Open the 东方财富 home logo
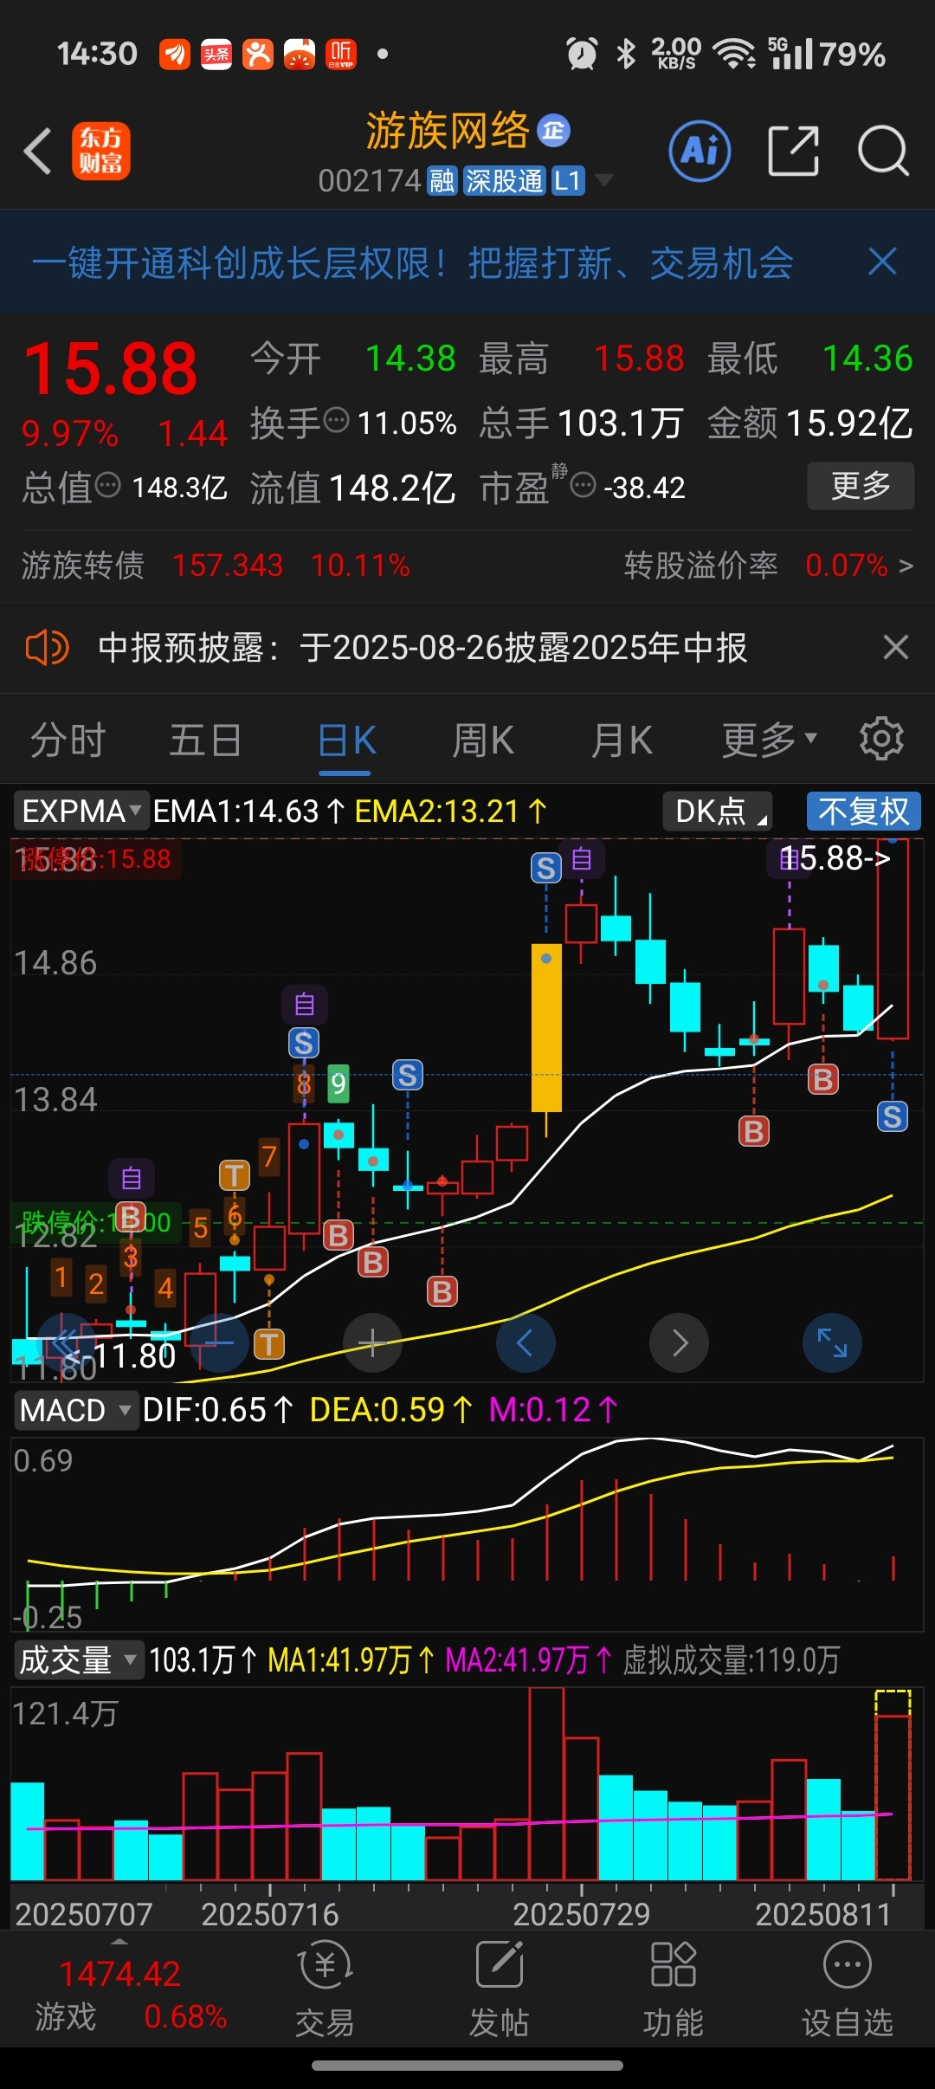 [x=101, y=151]
